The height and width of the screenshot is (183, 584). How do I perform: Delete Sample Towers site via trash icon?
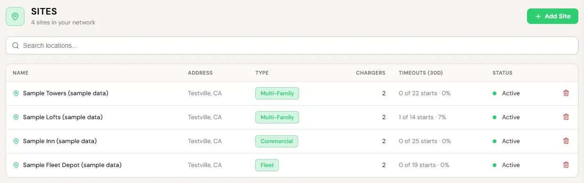(566, 93)
